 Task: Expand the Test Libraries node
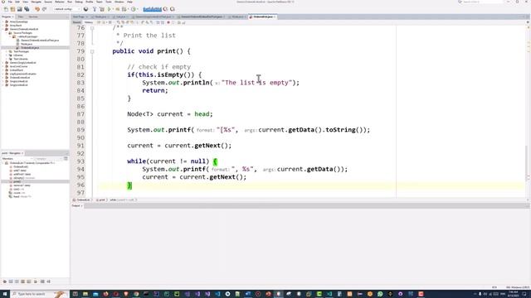pyautogui.click(x=7, y=59)
